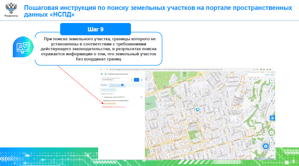The width and height of the screenshot is (299, 166).
Task: Open the found Земельный участок result
Action: point(116,100)
